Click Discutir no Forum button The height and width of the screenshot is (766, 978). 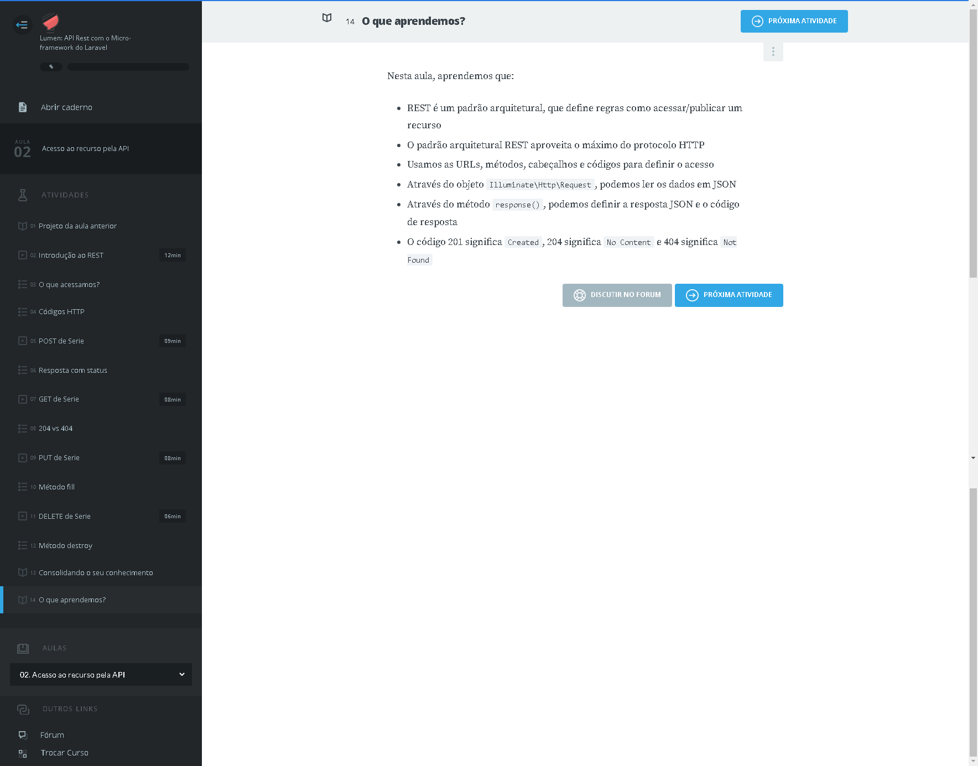tap(617, 295)
